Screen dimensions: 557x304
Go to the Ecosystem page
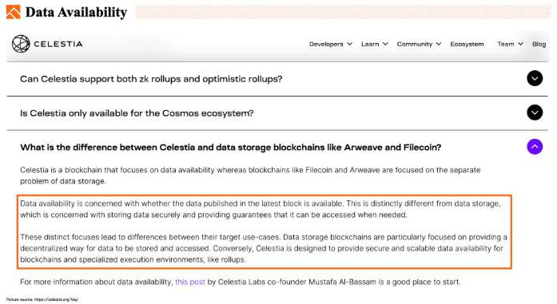(x=467, y=44)
